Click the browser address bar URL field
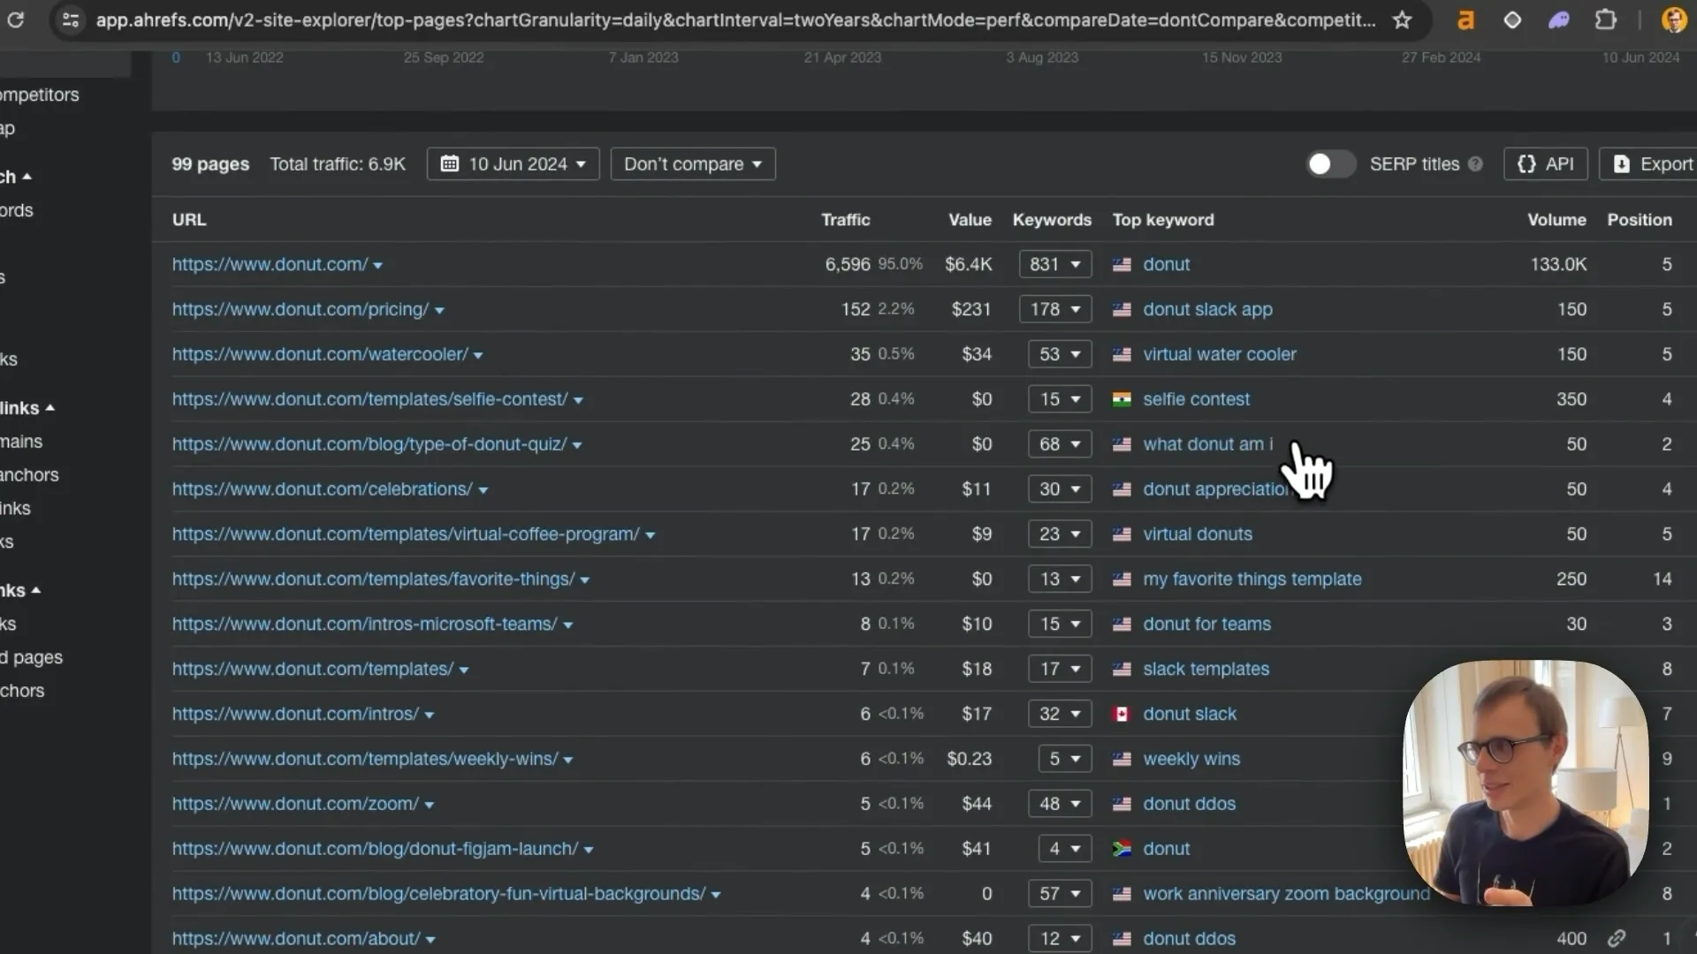Screen dimensions: 1697x954 [x=735, y=19]
